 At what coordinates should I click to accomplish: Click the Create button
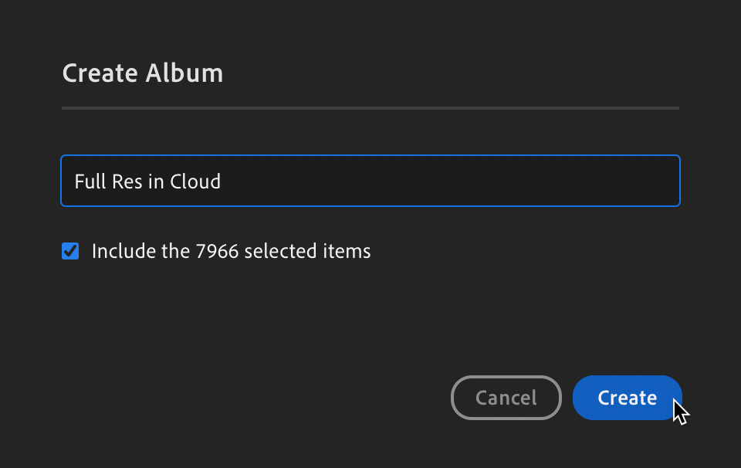coord(627,398)
